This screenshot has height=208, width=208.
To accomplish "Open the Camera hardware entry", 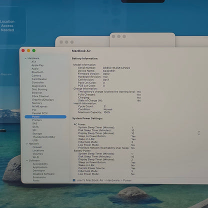I will [x=36, y=75].
